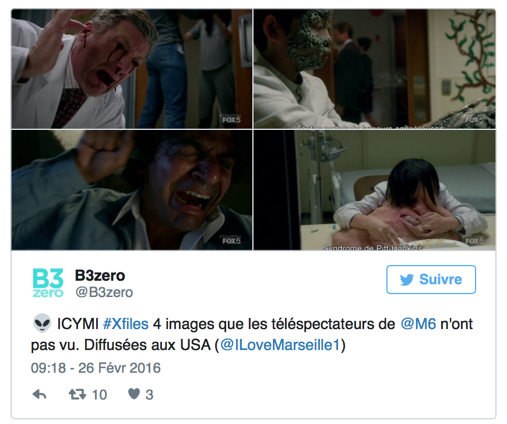The image size is (507, 424).
Task: Follow the account via Suivre button
Action: click(431, 280)
